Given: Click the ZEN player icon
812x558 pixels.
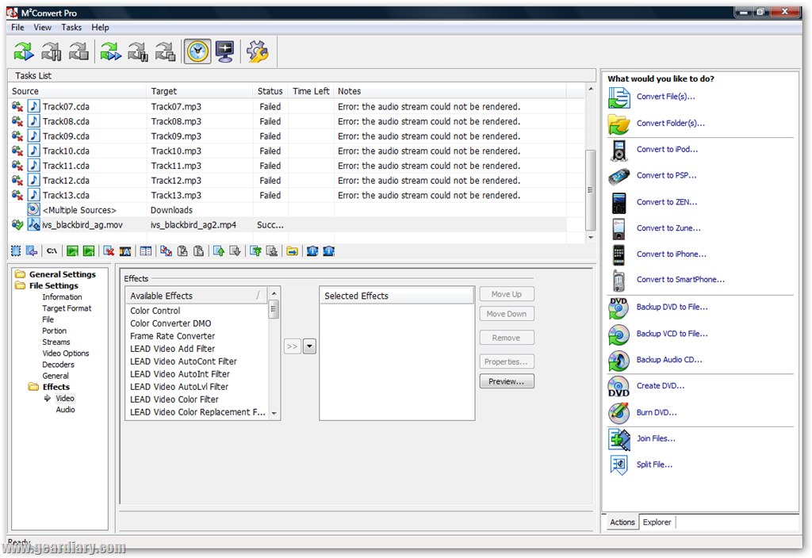Looking at the screenshot, I should tap(619, 202).
